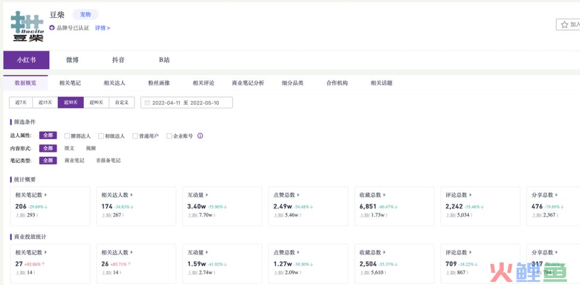Image resolution: width=580 pixels, height=285 pixels.
Task: Expand 相关笔记数 arrow in 商业投放统计
Action: 46,252
